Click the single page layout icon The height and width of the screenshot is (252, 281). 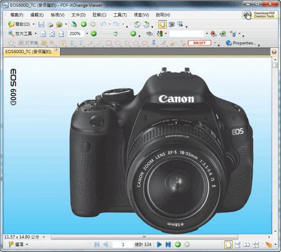tap(229, 245)
